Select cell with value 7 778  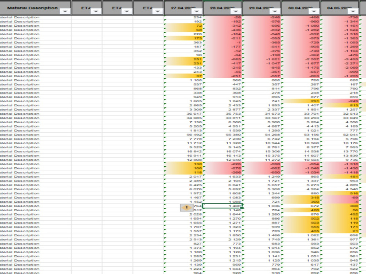pyautogui.click(x=183, y=139)
